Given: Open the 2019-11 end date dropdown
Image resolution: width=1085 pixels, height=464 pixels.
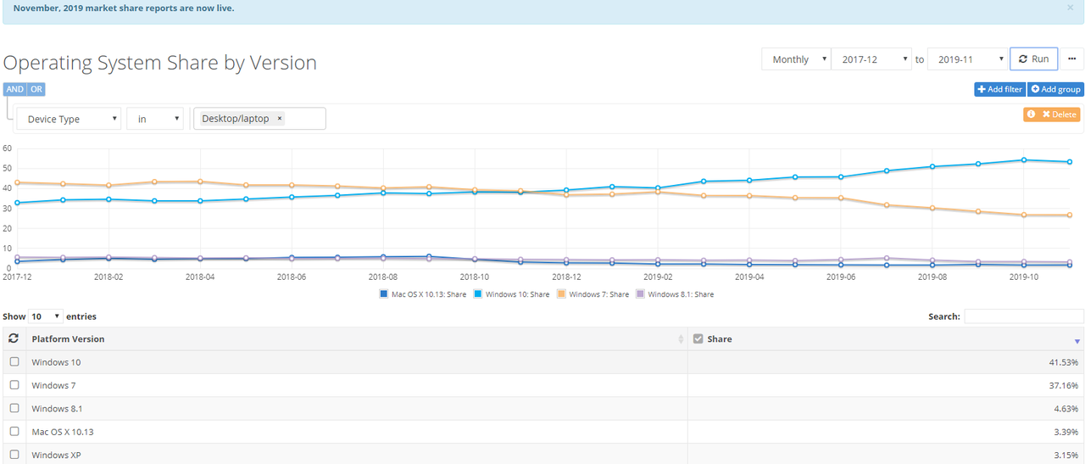Looking at the screenshot, I should pos(967,59).
